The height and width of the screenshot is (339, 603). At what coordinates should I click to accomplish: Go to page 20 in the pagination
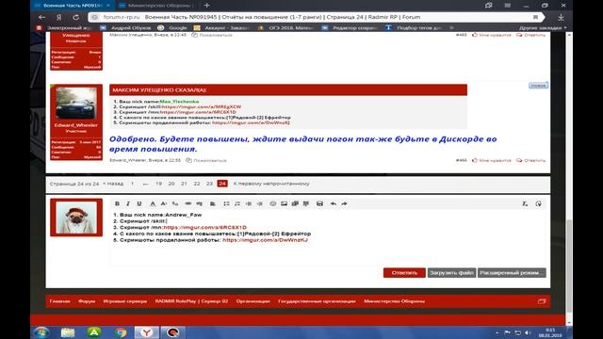tap(171, 184)
